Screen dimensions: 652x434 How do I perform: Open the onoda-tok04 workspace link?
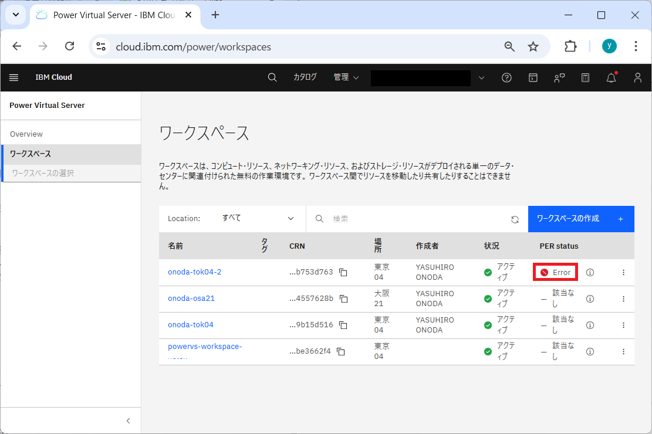click(191, 325)
